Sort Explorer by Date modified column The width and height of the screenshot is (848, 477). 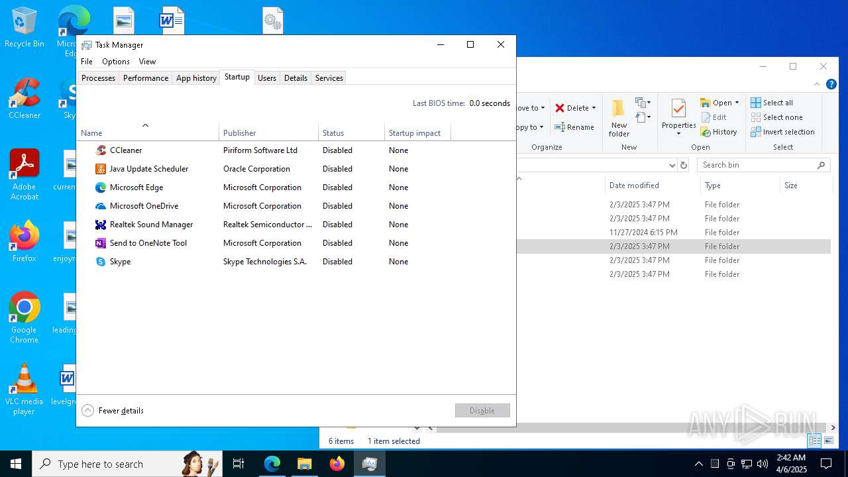[653, 185]
